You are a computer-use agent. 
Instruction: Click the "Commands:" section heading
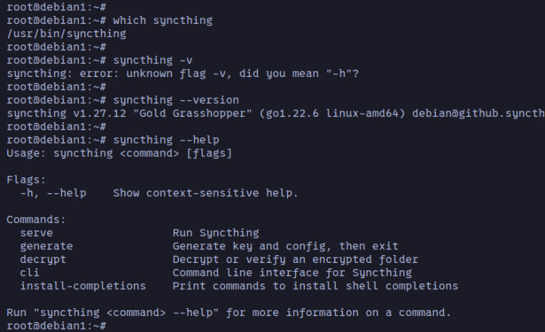pyautogui.click(x=36, y=219)
